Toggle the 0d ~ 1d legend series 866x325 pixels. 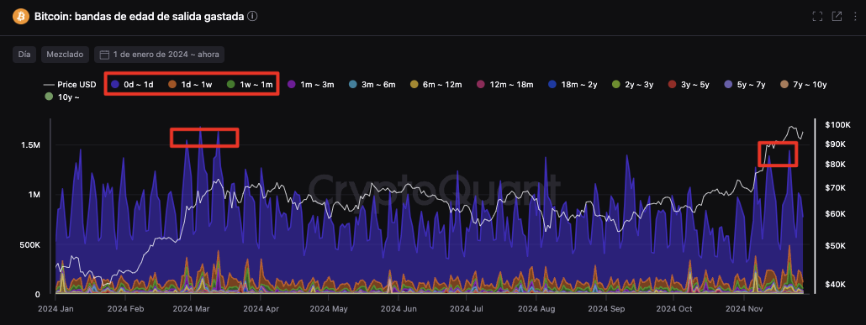point(133,85)
